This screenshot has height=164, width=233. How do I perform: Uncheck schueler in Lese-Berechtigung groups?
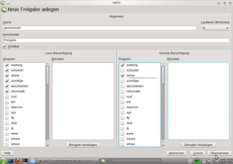7,70
